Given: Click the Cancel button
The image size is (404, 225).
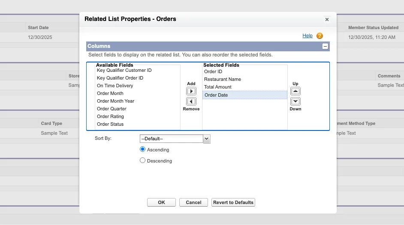Looking at the screenshot, I should (193, 202).
